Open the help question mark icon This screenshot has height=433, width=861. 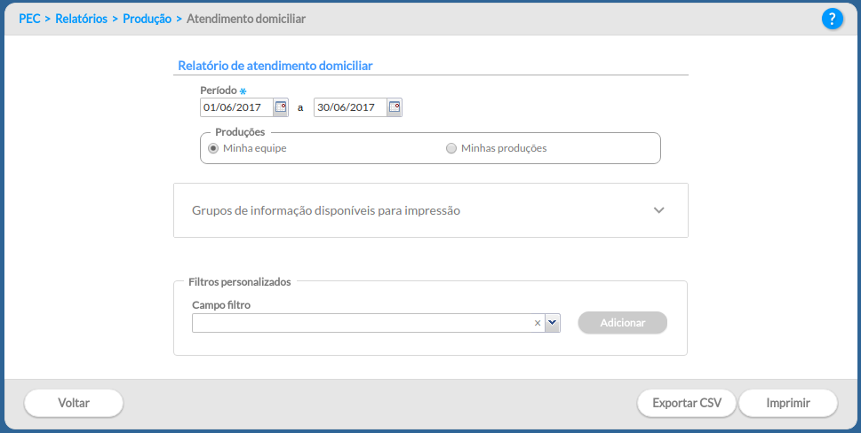coord(832,20)
